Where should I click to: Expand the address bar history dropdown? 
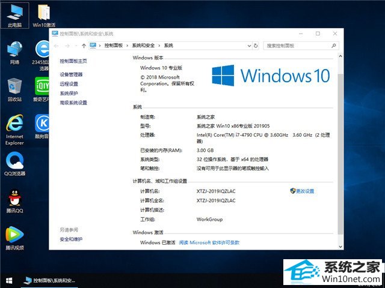(x=249, y=46)
